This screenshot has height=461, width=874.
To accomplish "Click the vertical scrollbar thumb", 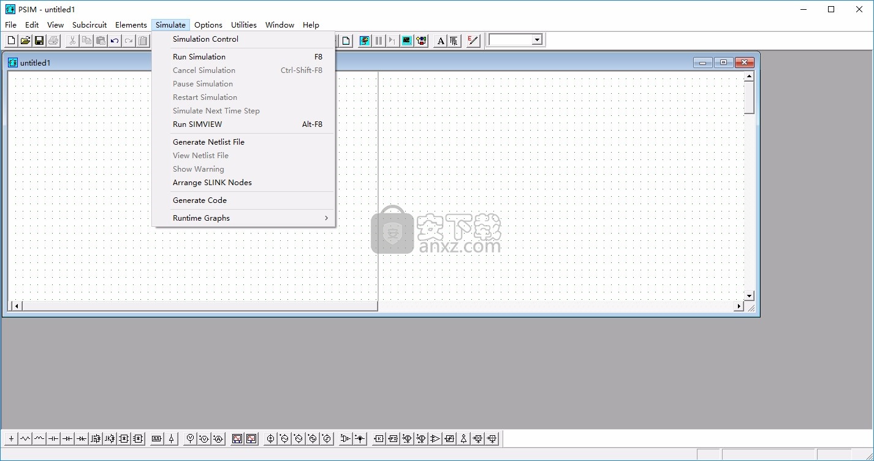I will tap(749, 97).
